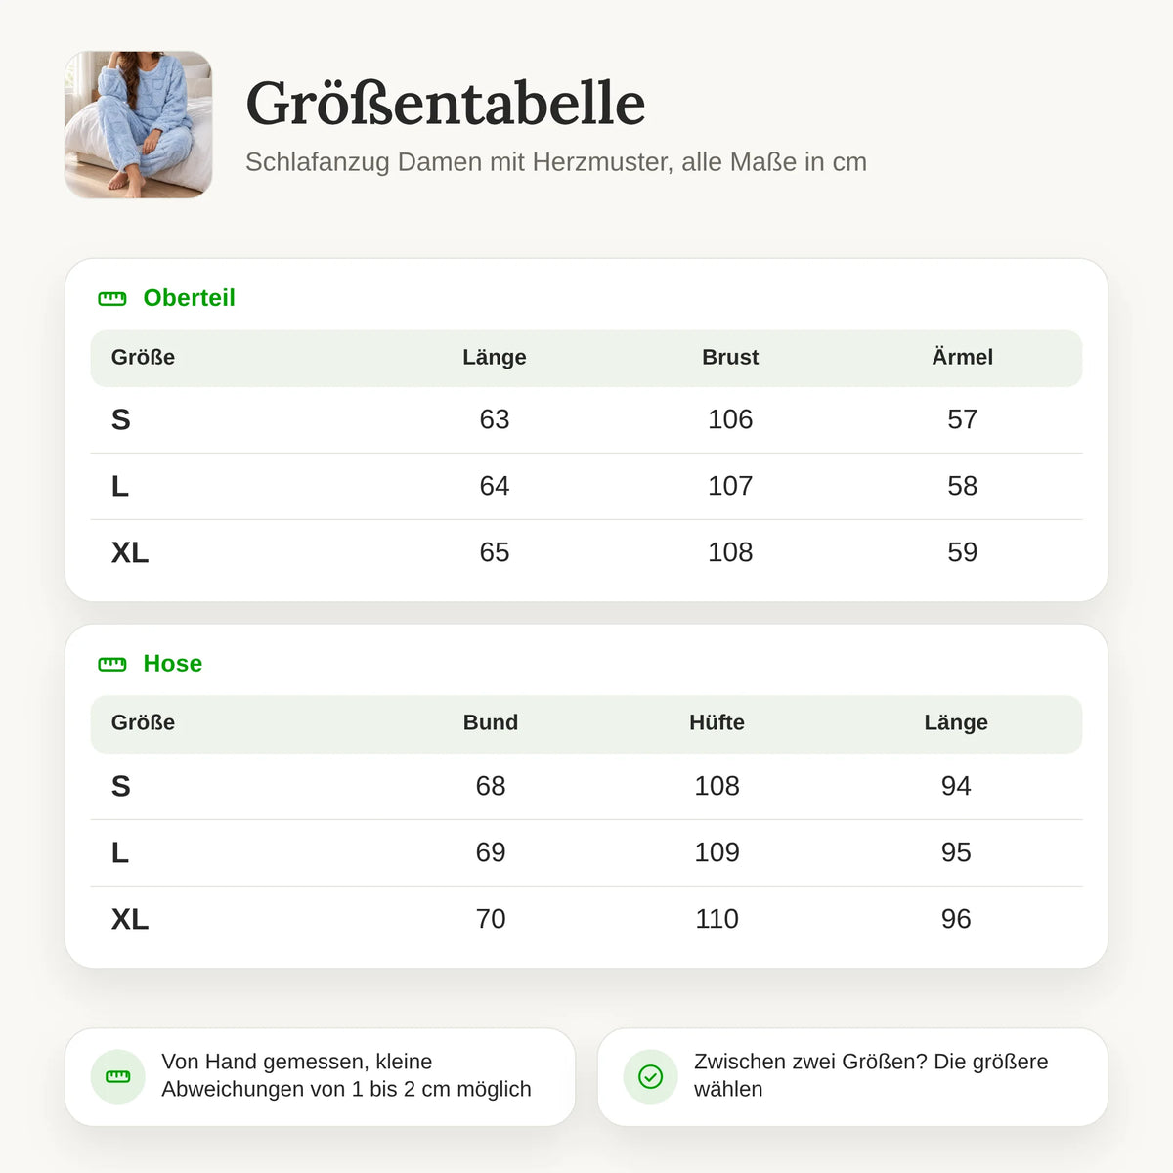Click the checkmark circle icon in size tip
Image resolution: width=1173 pixels, height=1173 pixels.
(x=650, y=1076)
